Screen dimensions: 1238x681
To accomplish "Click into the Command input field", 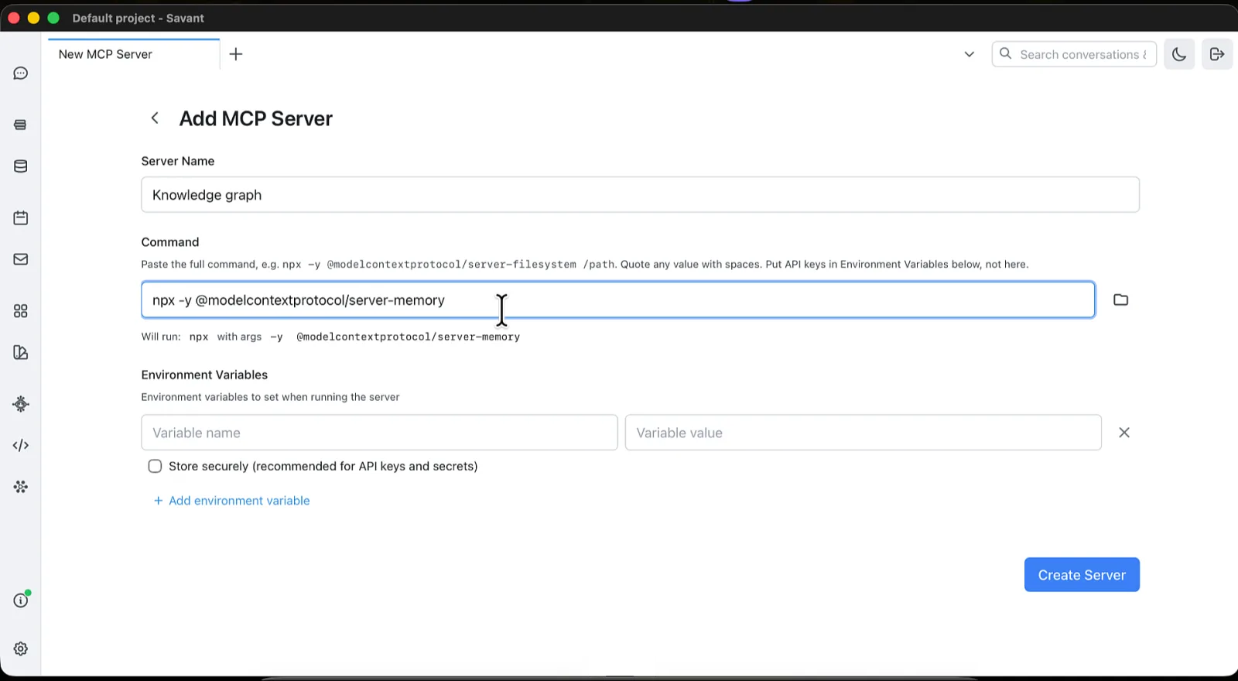I will (618, 300).
